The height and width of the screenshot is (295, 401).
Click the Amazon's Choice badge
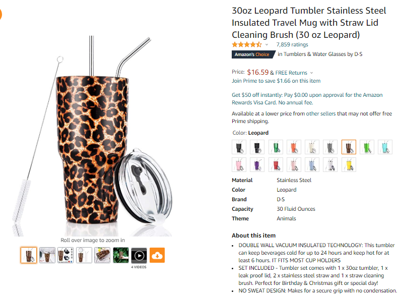click(252, 54)
